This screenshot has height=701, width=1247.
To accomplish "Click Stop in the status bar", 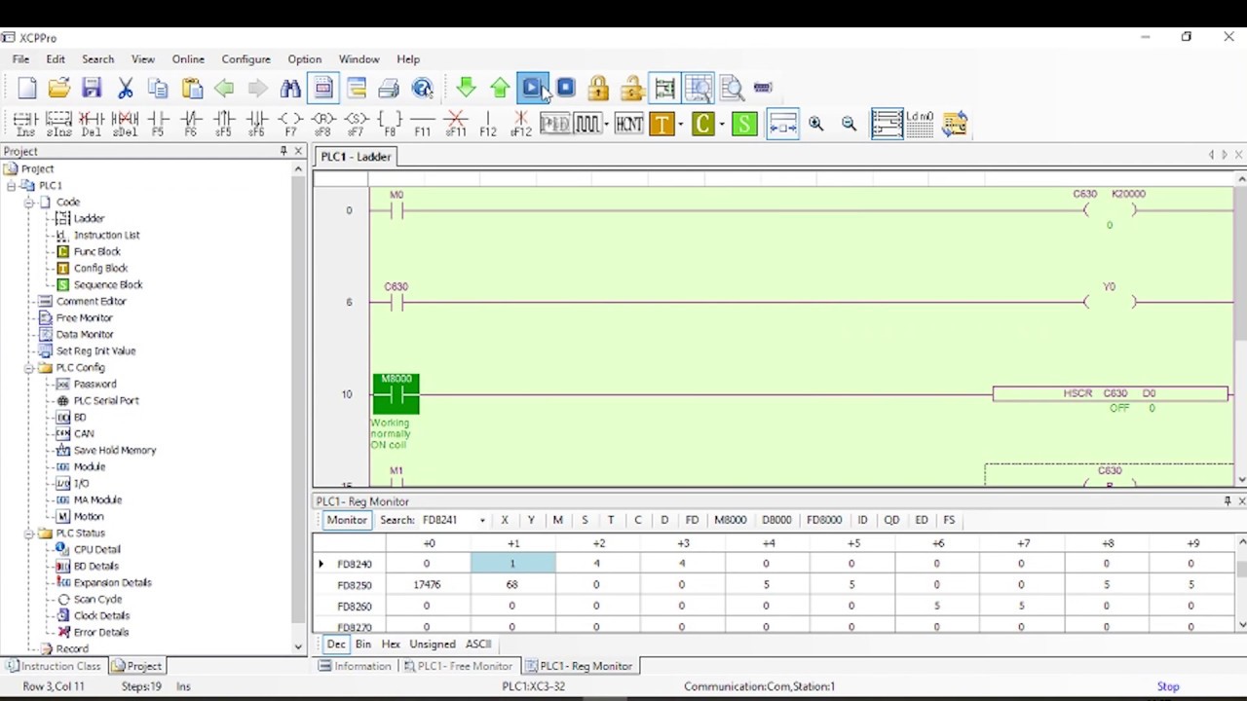I will [1168, 686].
